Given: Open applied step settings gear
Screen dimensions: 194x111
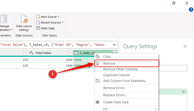Looking at the screenshot, I should 183,92.
